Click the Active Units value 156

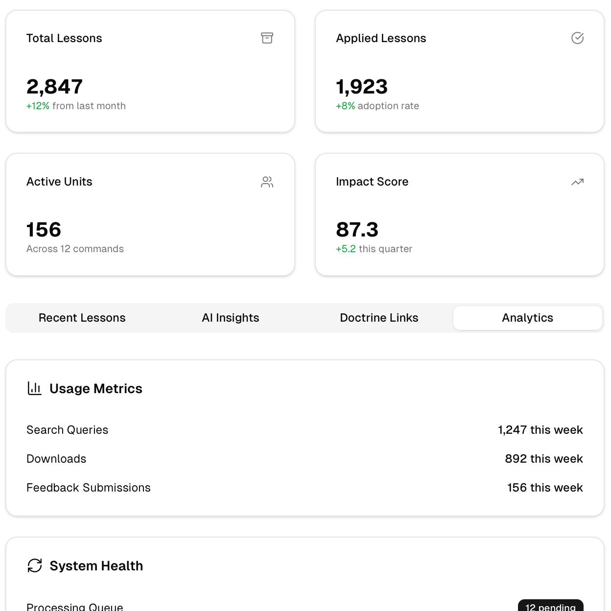tap(44, 230)
